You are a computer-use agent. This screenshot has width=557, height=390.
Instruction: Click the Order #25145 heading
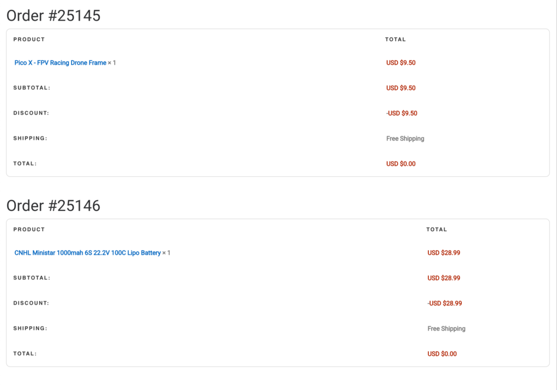[x=53, y=16]
